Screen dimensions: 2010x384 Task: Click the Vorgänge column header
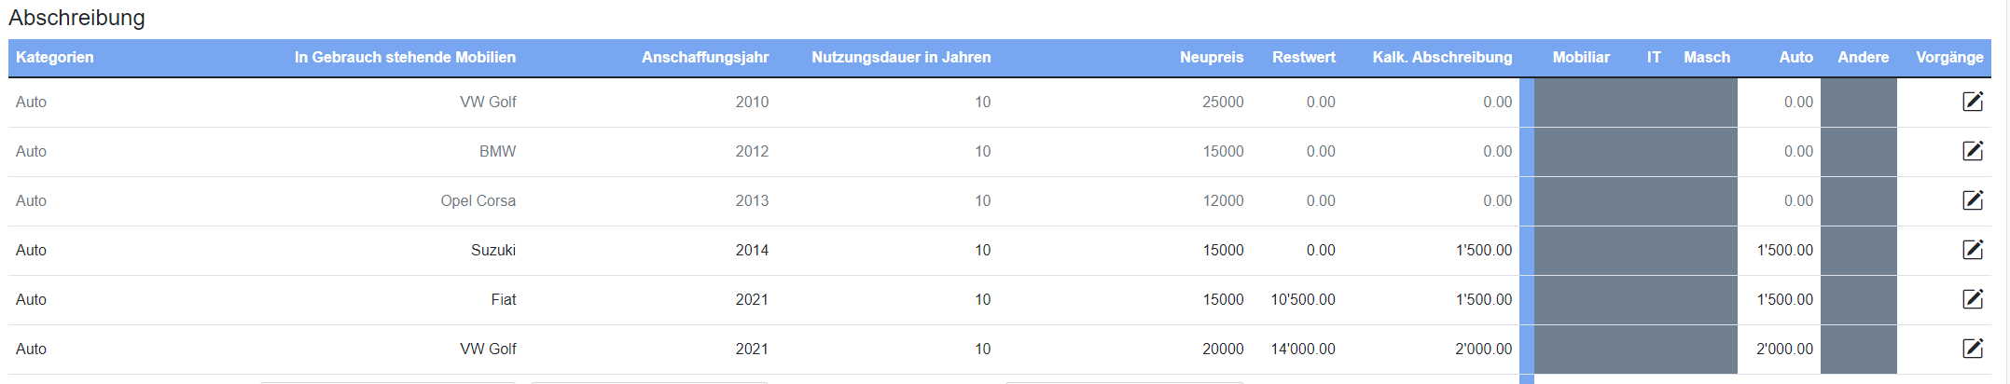click(1949, 57)
